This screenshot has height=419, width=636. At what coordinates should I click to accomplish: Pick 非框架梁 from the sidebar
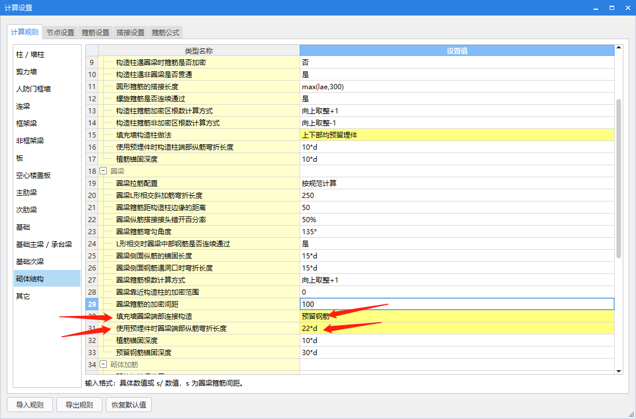47,140
